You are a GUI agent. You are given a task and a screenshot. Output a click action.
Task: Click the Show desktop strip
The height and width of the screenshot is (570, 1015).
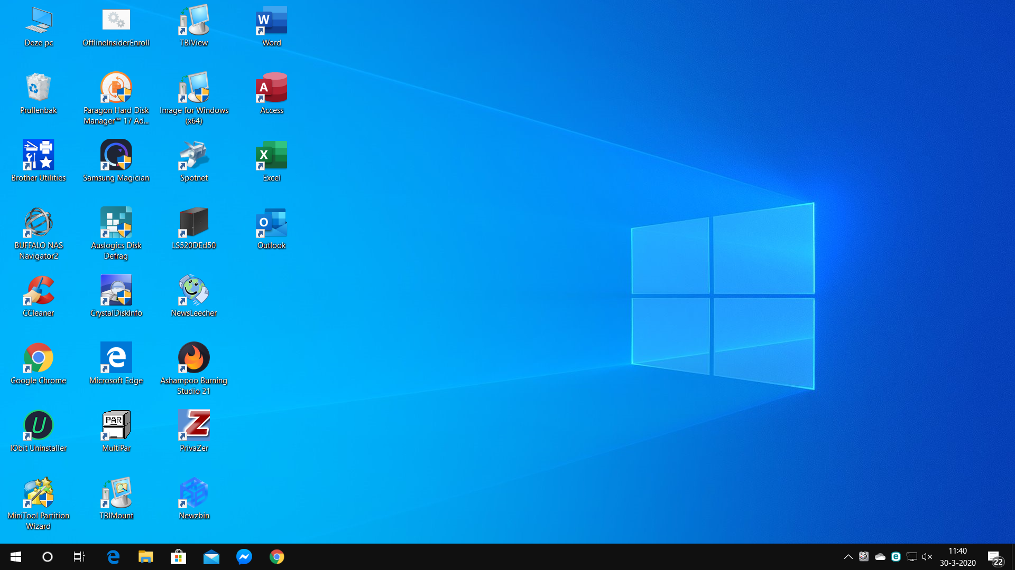(x=1013, y=557)
